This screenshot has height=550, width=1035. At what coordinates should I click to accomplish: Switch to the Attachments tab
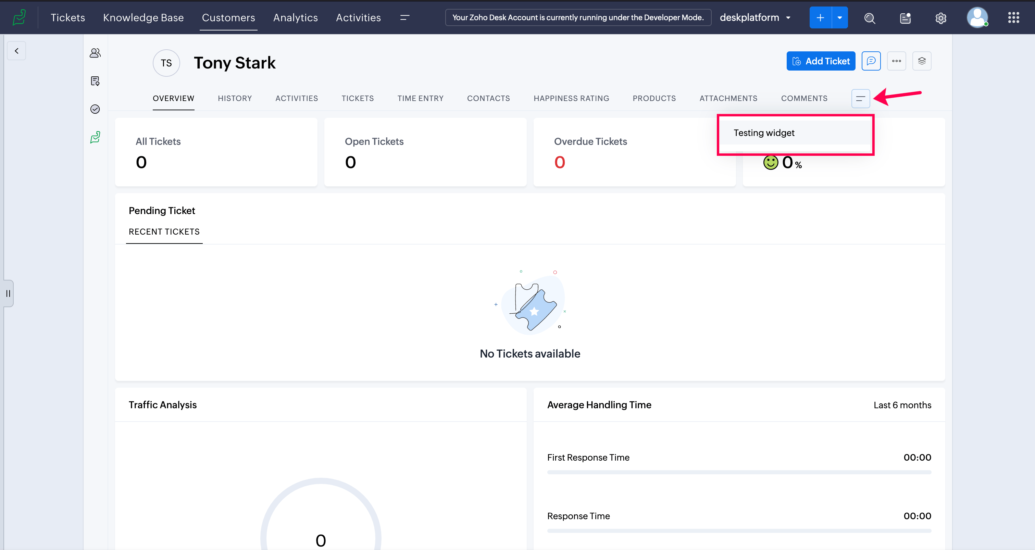click(728, 98)
